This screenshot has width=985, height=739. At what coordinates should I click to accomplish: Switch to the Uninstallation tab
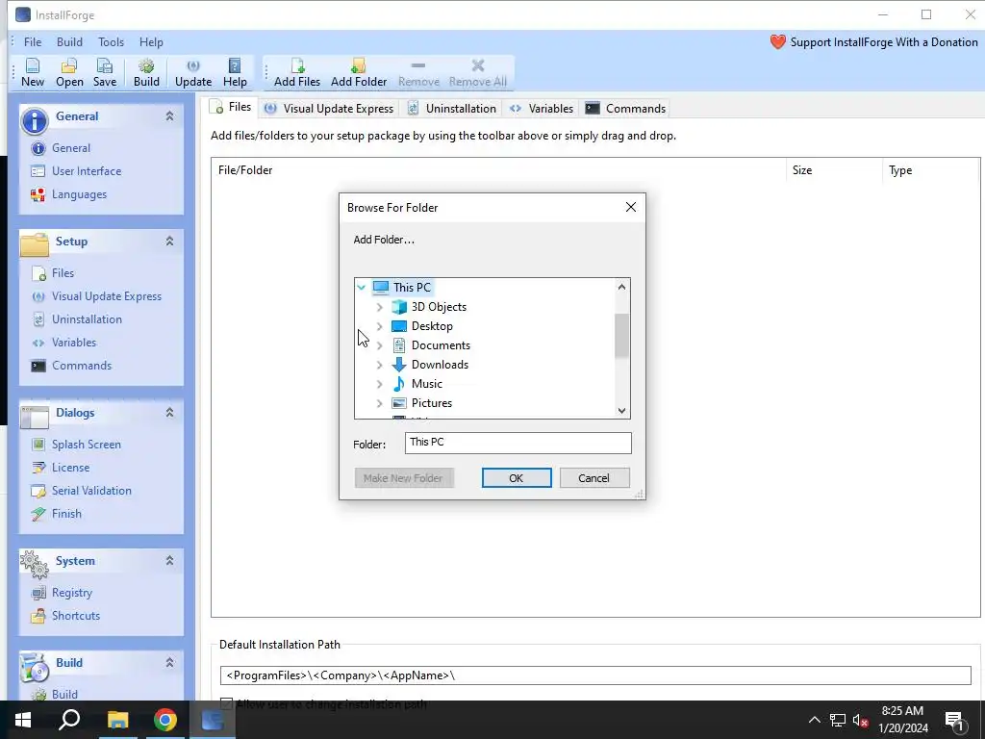[453, 109]
